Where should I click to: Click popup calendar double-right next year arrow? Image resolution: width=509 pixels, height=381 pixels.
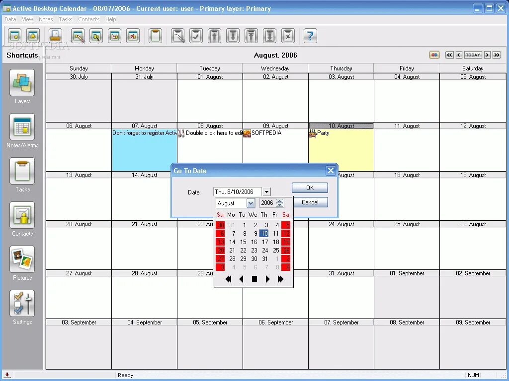click(281, 279)
